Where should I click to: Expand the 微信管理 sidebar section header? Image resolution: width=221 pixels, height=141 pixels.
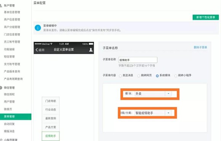(9, 88)
